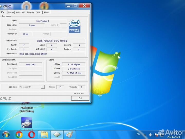Image resolution: width=185 pixels, height=139 pixels.
Task: Show hidden tray icons arrow
Action: click(145, 135)
